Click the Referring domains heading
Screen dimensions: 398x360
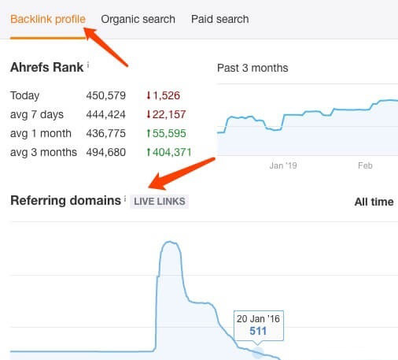[x=65, y=201]
